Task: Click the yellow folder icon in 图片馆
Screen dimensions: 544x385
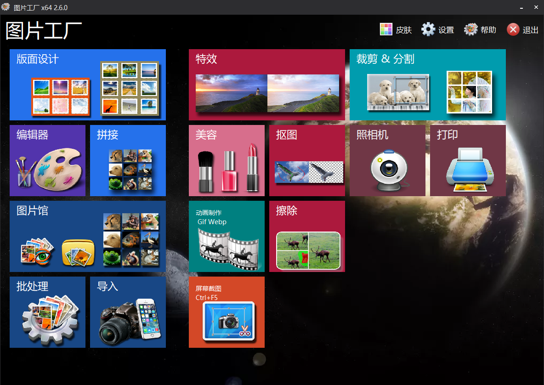Action: coord(78,253)
